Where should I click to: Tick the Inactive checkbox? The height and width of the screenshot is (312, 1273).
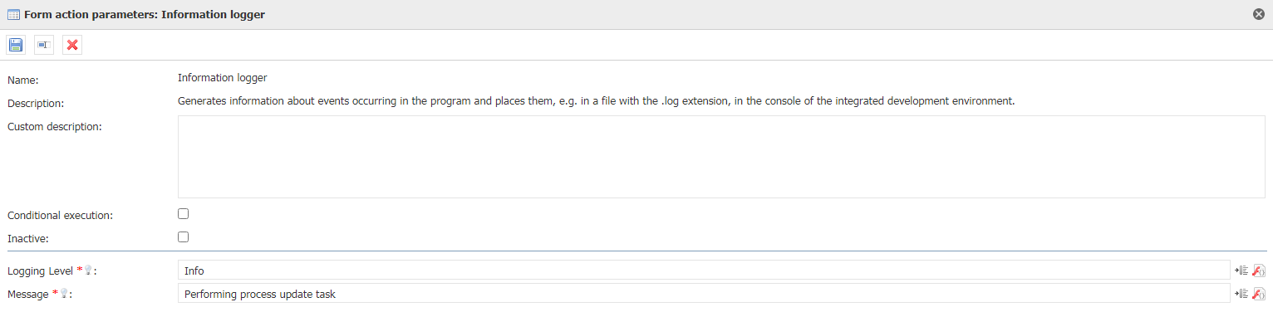[184, 237]
